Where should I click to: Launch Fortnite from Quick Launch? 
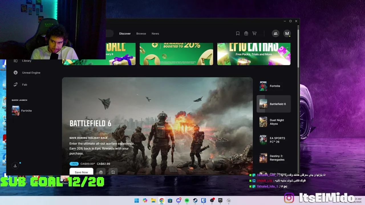tap(22, 110)
